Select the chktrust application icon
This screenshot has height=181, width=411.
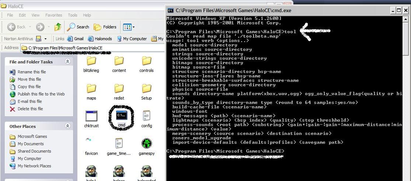pyautogui.click(x=91, y=116)
